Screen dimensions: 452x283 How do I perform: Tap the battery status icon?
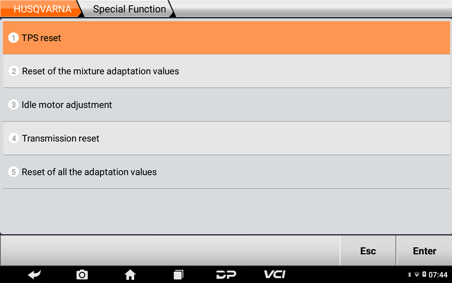point(424,274)
